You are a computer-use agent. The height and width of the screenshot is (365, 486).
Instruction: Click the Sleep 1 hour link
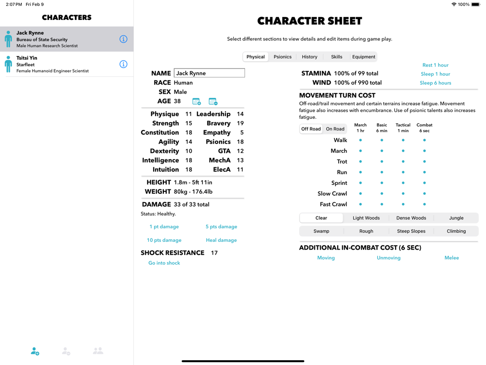click(x=435, y=74)
